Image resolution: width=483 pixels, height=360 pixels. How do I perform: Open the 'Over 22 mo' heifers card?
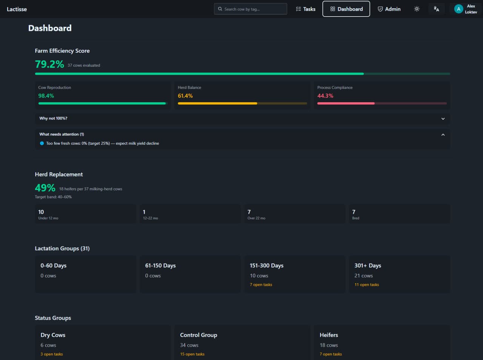(x=295, y=214)
